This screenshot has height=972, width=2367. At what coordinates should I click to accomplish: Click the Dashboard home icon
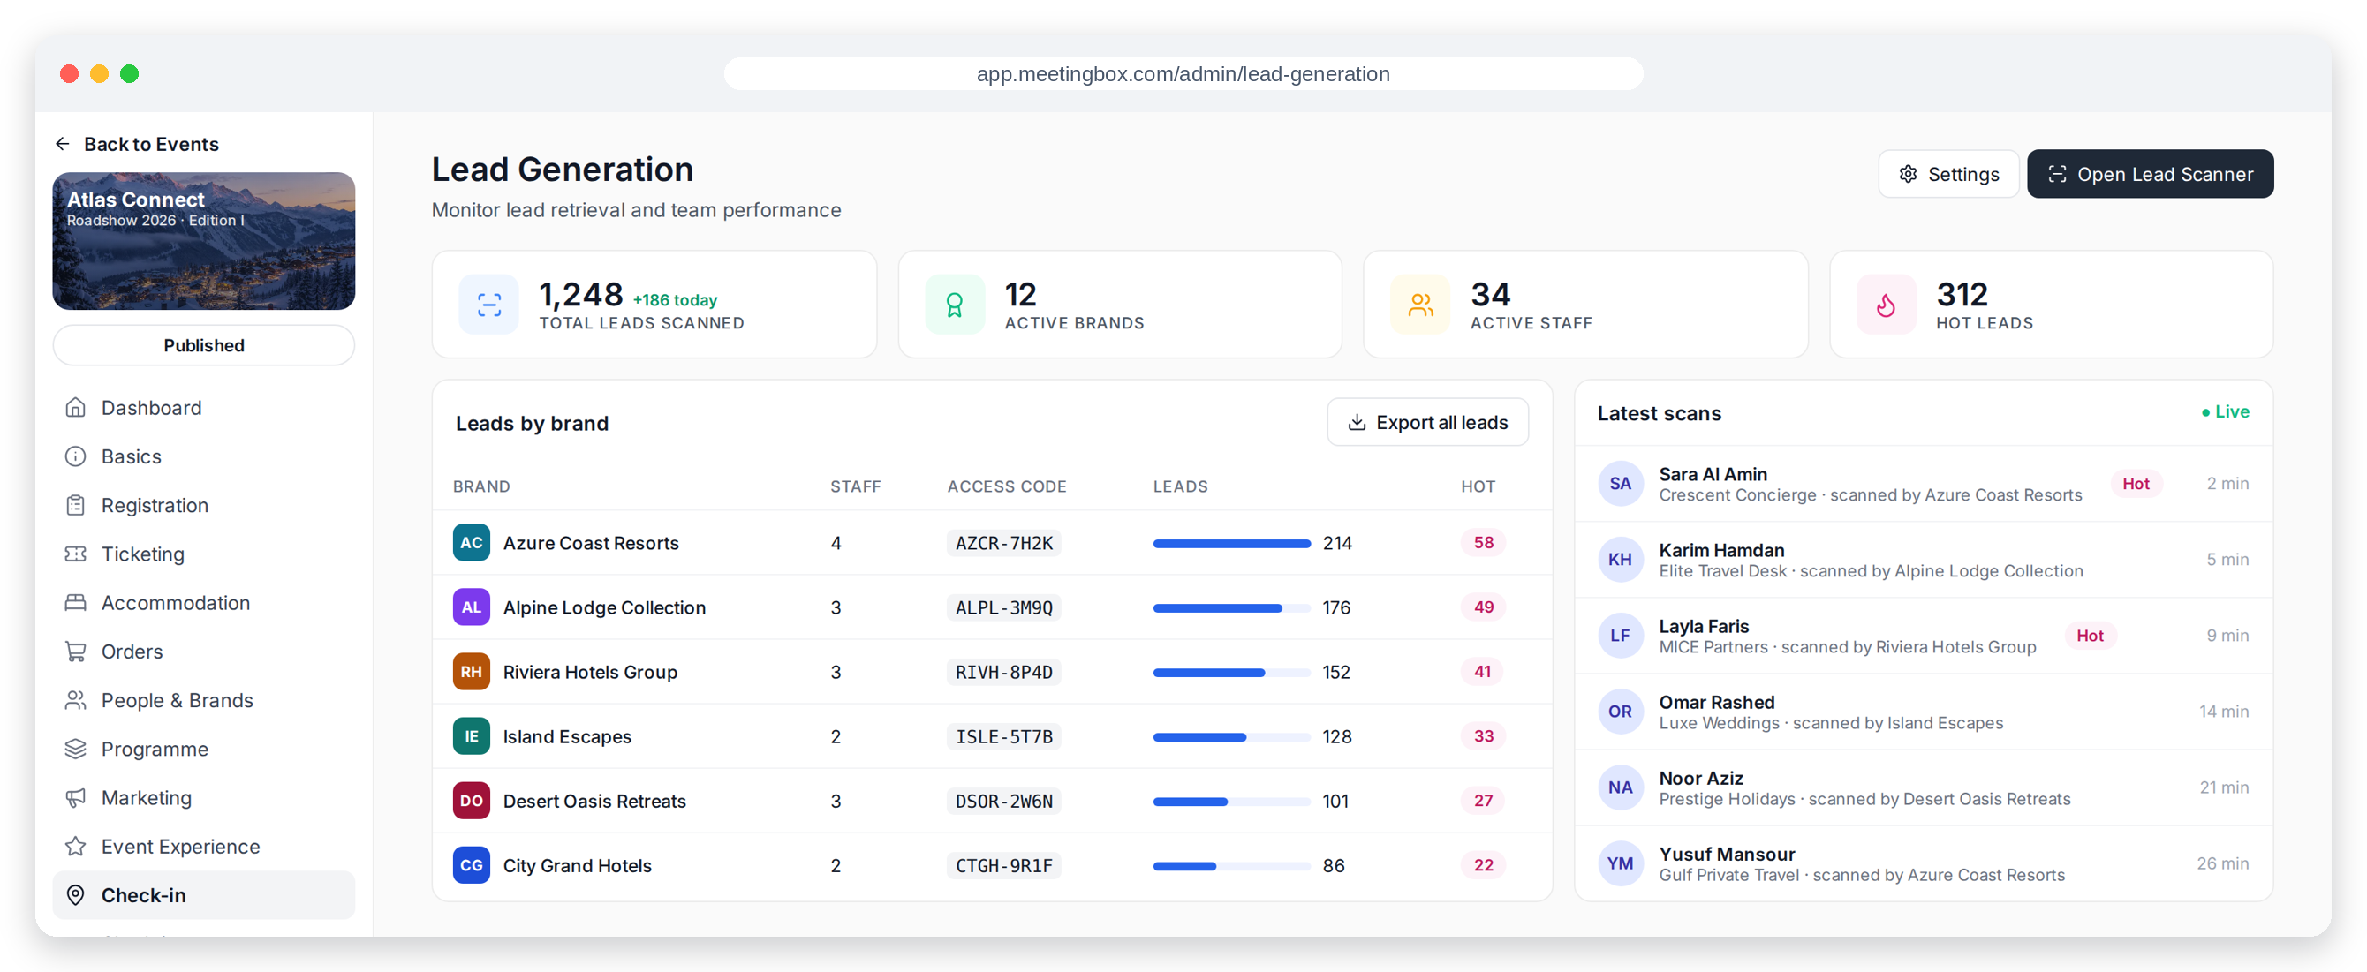[x=75, y=407]
